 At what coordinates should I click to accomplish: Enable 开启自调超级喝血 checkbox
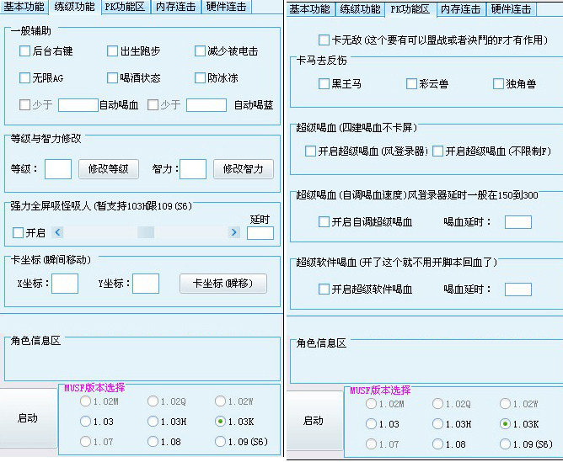pos(324,221)
